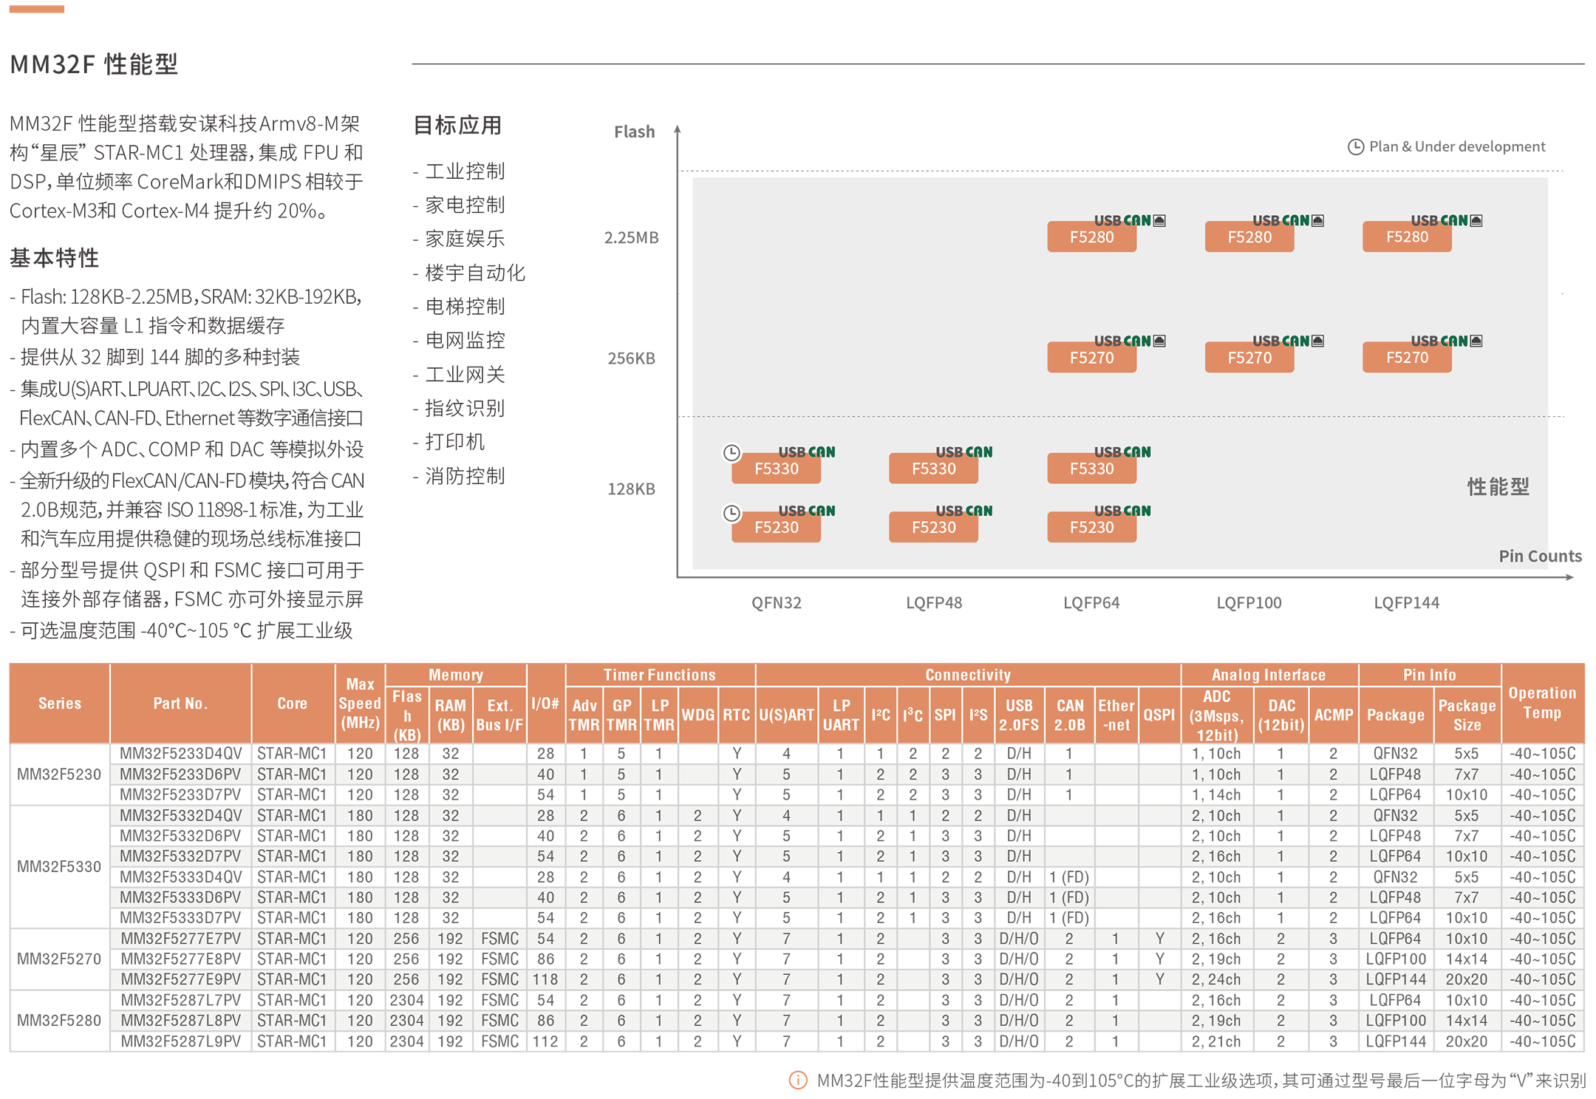Click part number 'MM32F5333D4QV'

point(180,877)
